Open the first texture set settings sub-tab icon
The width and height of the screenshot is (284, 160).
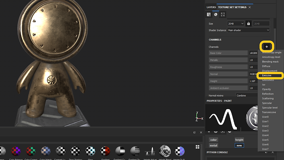point(209,15)
